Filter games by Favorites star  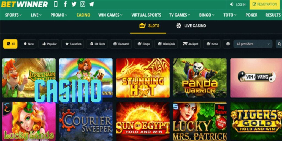click(x=73, y=44)
